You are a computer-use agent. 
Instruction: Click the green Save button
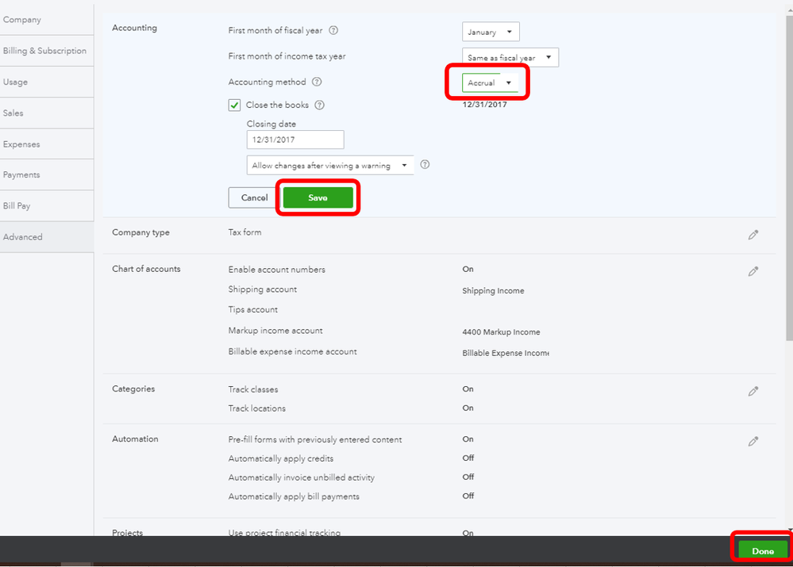(318, 197)
